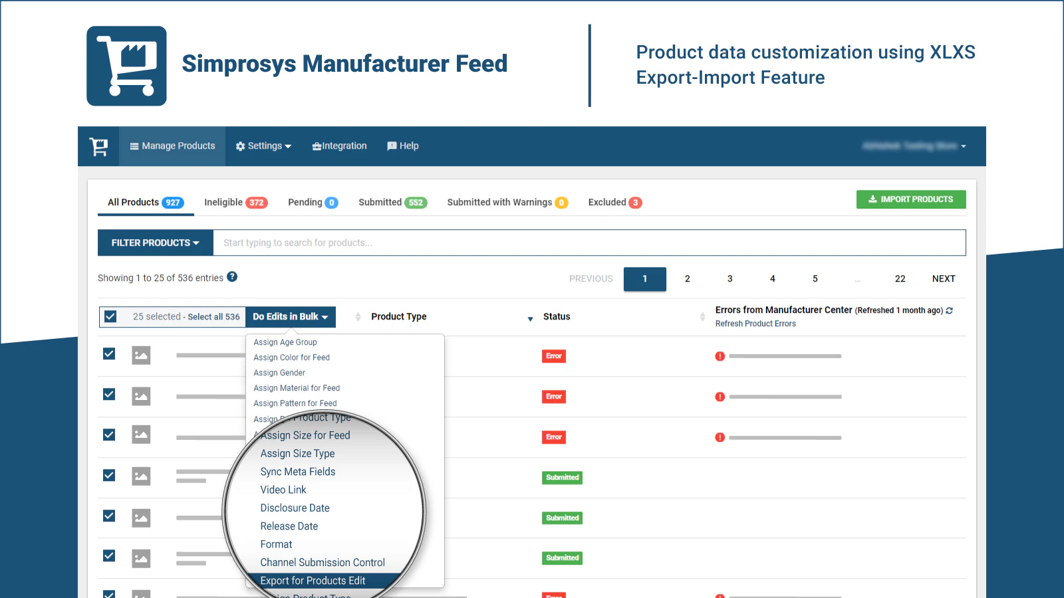The height and width of the screenshot is (598, 1064).
Task: Click the product search input field
Action: (x=589, y=243)
